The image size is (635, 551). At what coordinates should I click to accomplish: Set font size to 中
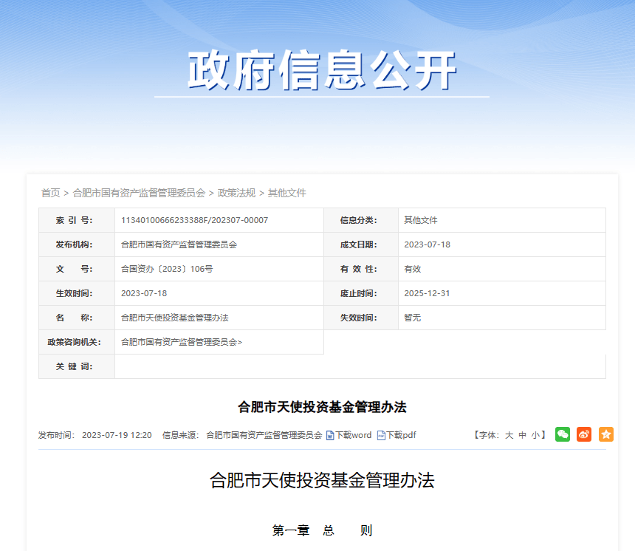pyautogui.click(x=523, y=435)
